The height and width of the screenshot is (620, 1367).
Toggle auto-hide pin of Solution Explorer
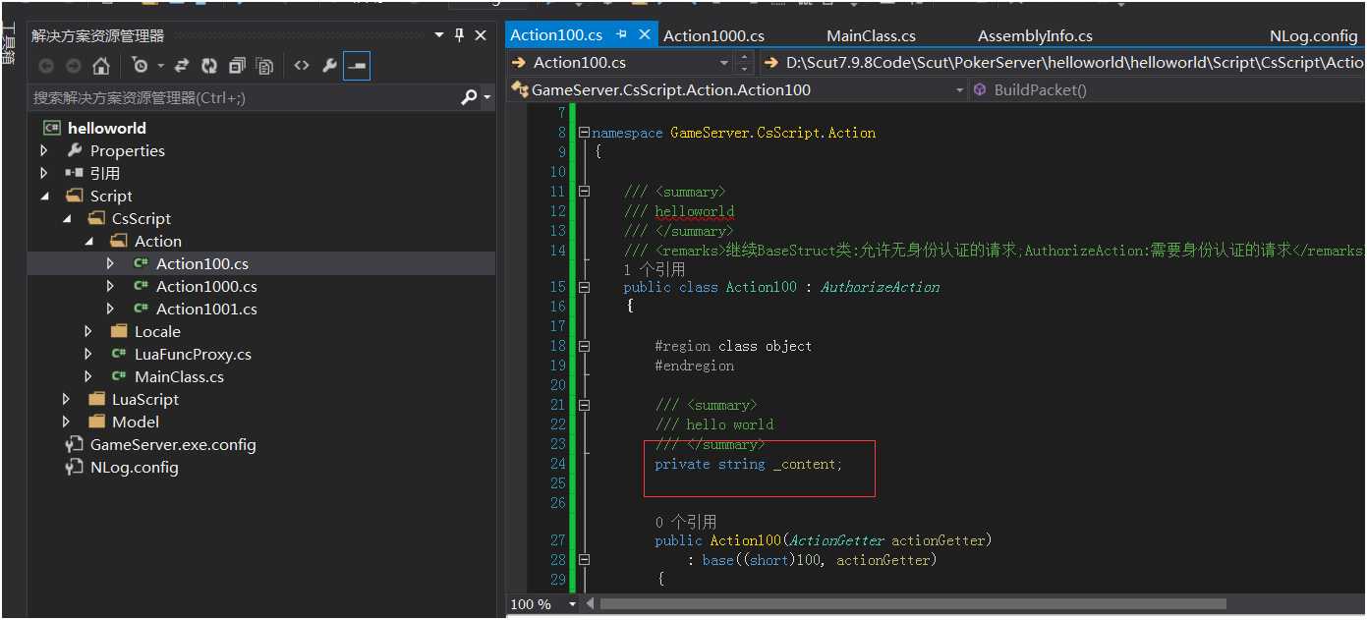(x=459, y=35)
